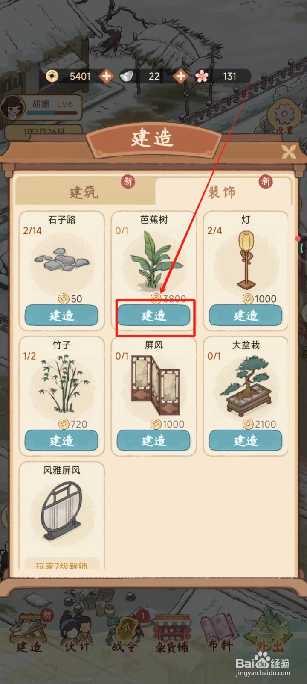
Task: Open the 布料 fabric icon
Action: tap(220, 634)
